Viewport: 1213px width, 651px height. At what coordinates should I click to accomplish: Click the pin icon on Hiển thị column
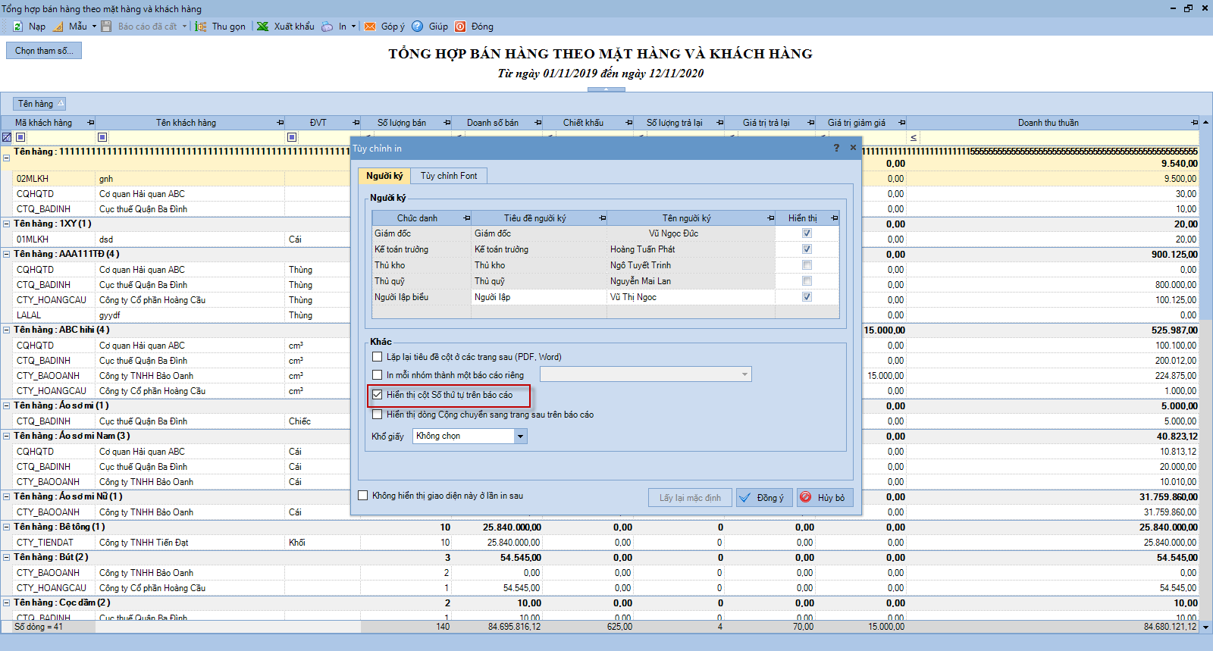coord(834,218)
